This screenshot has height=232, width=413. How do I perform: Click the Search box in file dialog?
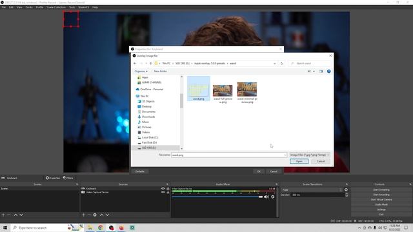click(310, 63)
